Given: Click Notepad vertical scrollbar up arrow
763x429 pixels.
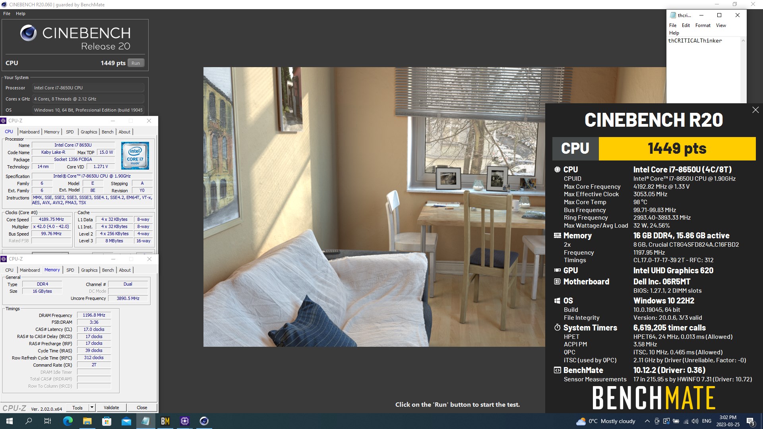Looking at the screenshot, I should [x=743, y=41].
